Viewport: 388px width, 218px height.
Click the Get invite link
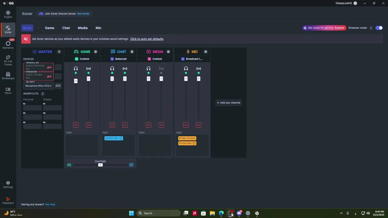(83, 14)
